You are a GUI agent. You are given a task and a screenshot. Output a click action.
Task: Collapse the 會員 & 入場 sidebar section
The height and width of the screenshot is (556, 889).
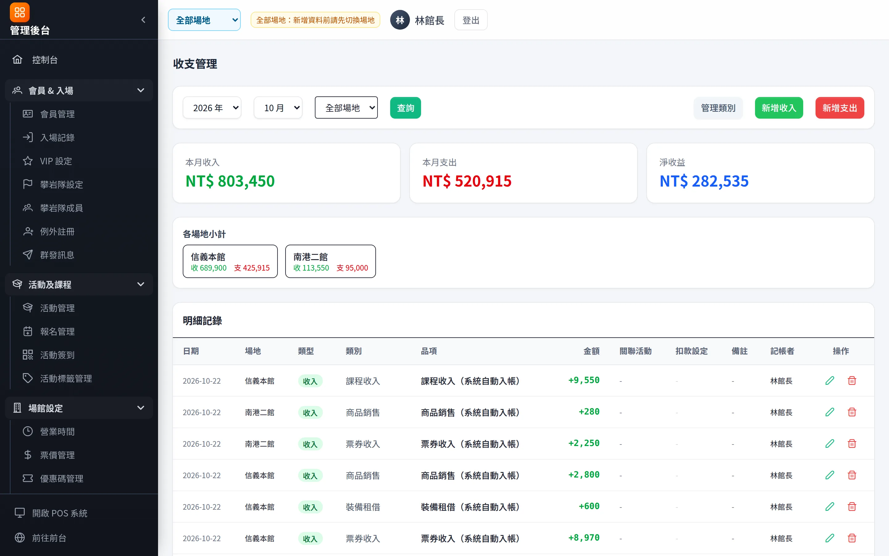pos(79,91)
